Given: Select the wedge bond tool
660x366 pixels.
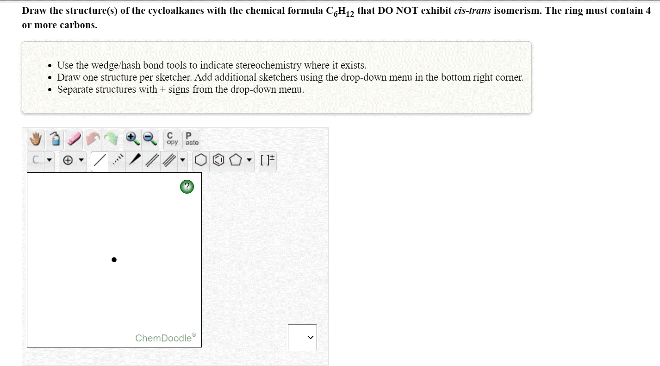Looking at the screenshot, I should (134, 161).
